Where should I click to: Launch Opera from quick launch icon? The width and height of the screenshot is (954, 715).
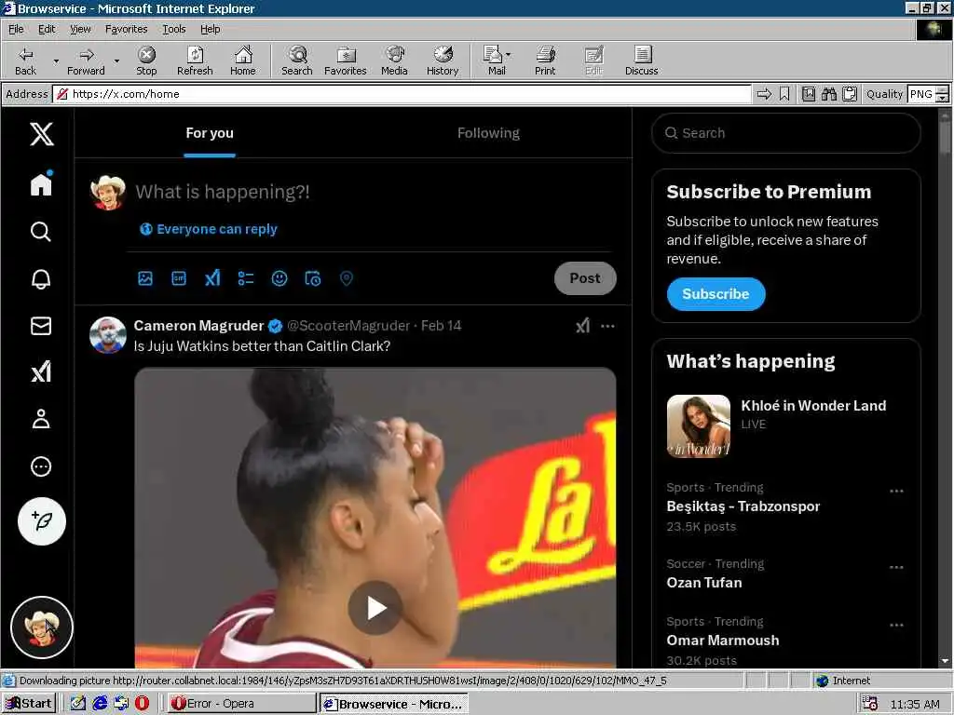tap(142, 704)
